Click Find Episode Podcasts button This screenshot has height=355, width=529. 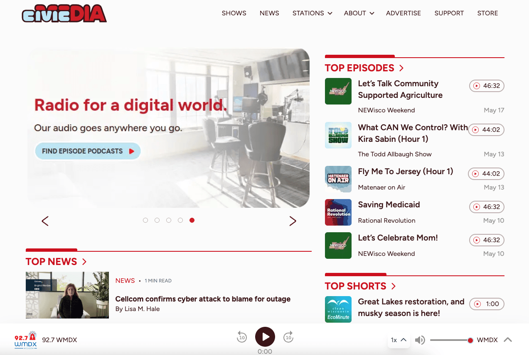point(88,151)
